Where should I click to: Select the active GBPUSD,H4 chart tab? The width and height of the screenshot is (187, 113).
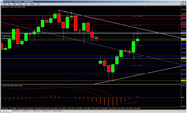(6, 111)
